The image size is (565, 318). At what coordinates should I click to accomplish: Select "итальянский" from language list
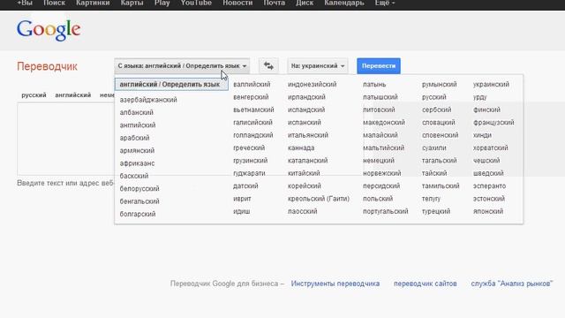coord(308,135)
